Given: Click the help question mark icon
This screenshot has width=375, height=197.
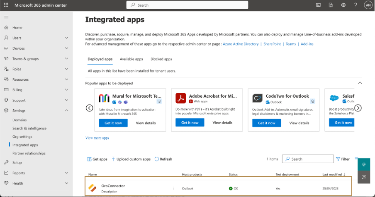Looking at the screenshot, I should pos(356,5).
